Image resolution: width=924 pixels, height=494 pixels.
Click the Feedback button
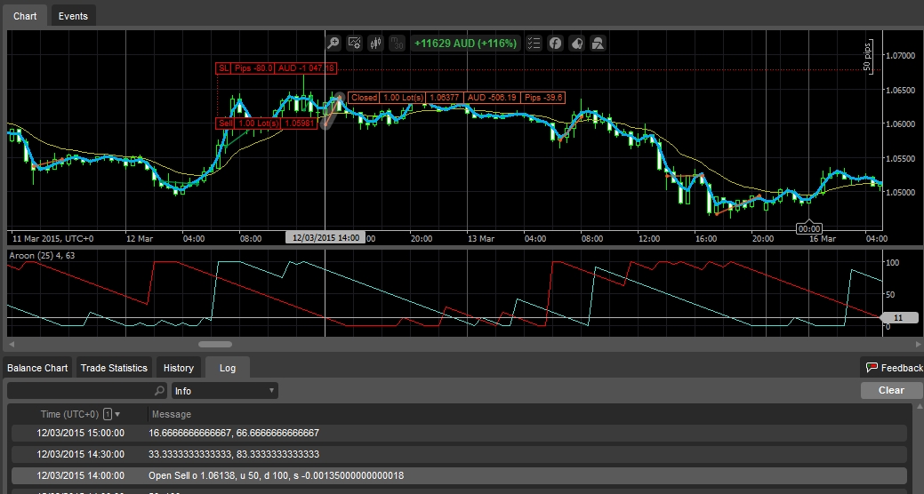(x=893, y=368)
